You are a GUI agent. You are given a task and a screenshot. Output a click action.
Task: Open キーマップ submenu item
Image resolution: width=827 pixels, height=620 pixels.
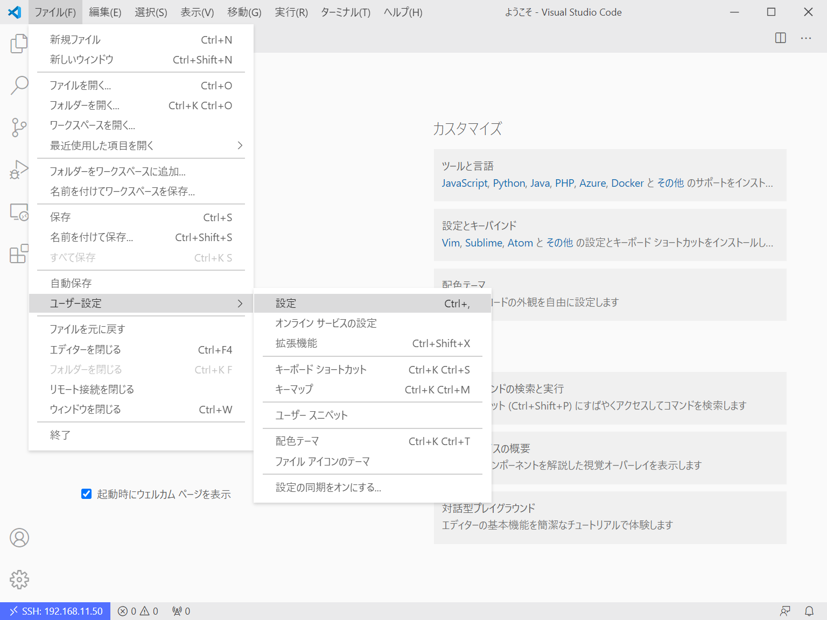point(373,389)
